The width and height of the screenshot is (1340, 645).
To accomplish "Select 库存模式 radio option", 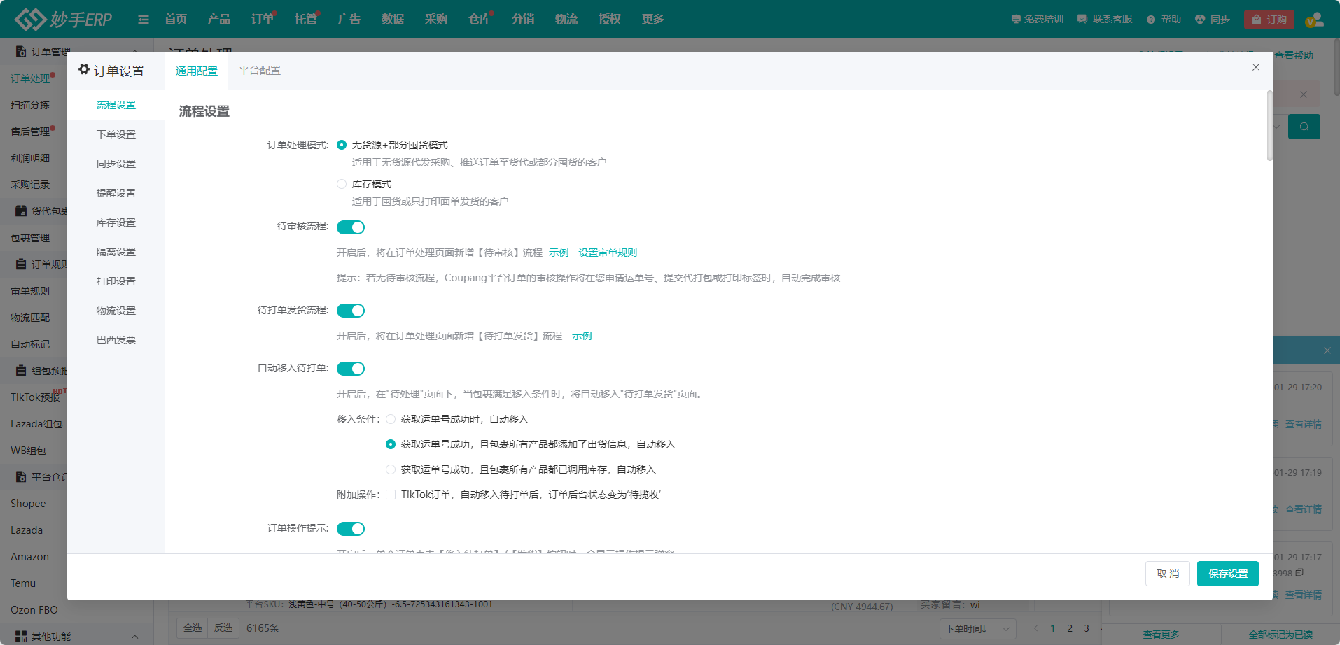I will (342, 184).
